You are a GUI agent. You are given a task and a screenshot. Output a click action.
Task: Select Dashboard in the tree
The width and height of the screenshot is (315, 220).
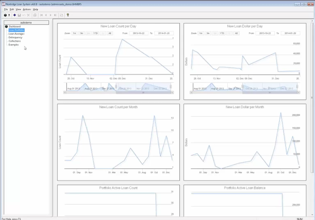(x=15, y=27)
